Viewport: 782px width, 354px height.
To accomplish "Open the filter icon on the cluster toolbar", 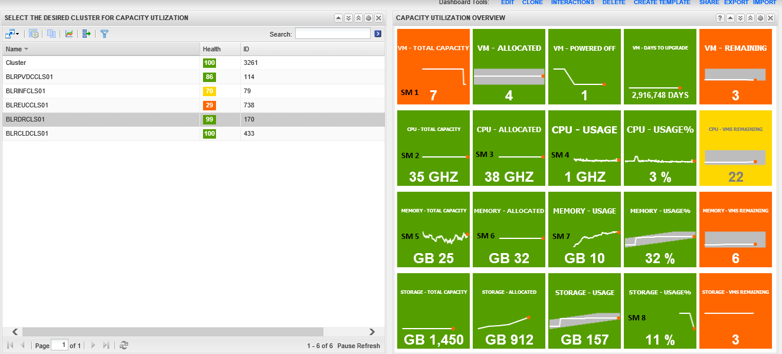I will 104,34.
